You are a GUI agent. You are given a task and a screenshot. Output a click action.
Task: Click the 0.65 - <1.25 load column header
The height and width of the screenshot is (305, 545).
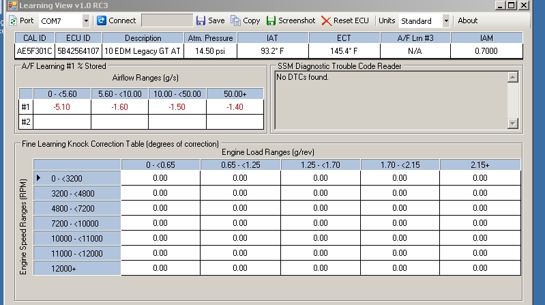[241, 165]
